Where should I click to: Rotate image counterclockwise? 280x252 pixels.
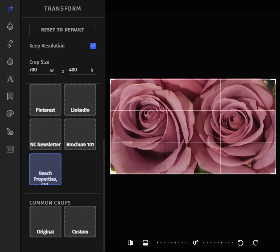[x=241, y=243]
